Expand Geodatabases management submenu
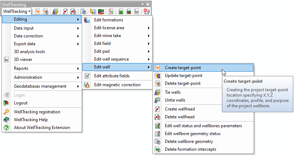294x155 pixels. 42,86
